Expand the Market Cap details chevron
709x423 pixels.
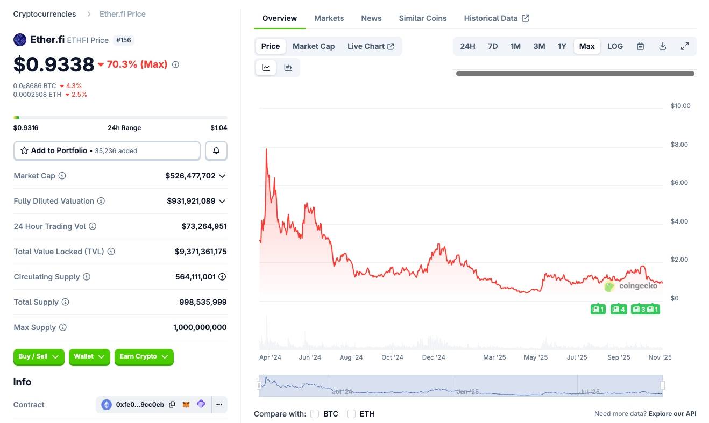(222, 176)
